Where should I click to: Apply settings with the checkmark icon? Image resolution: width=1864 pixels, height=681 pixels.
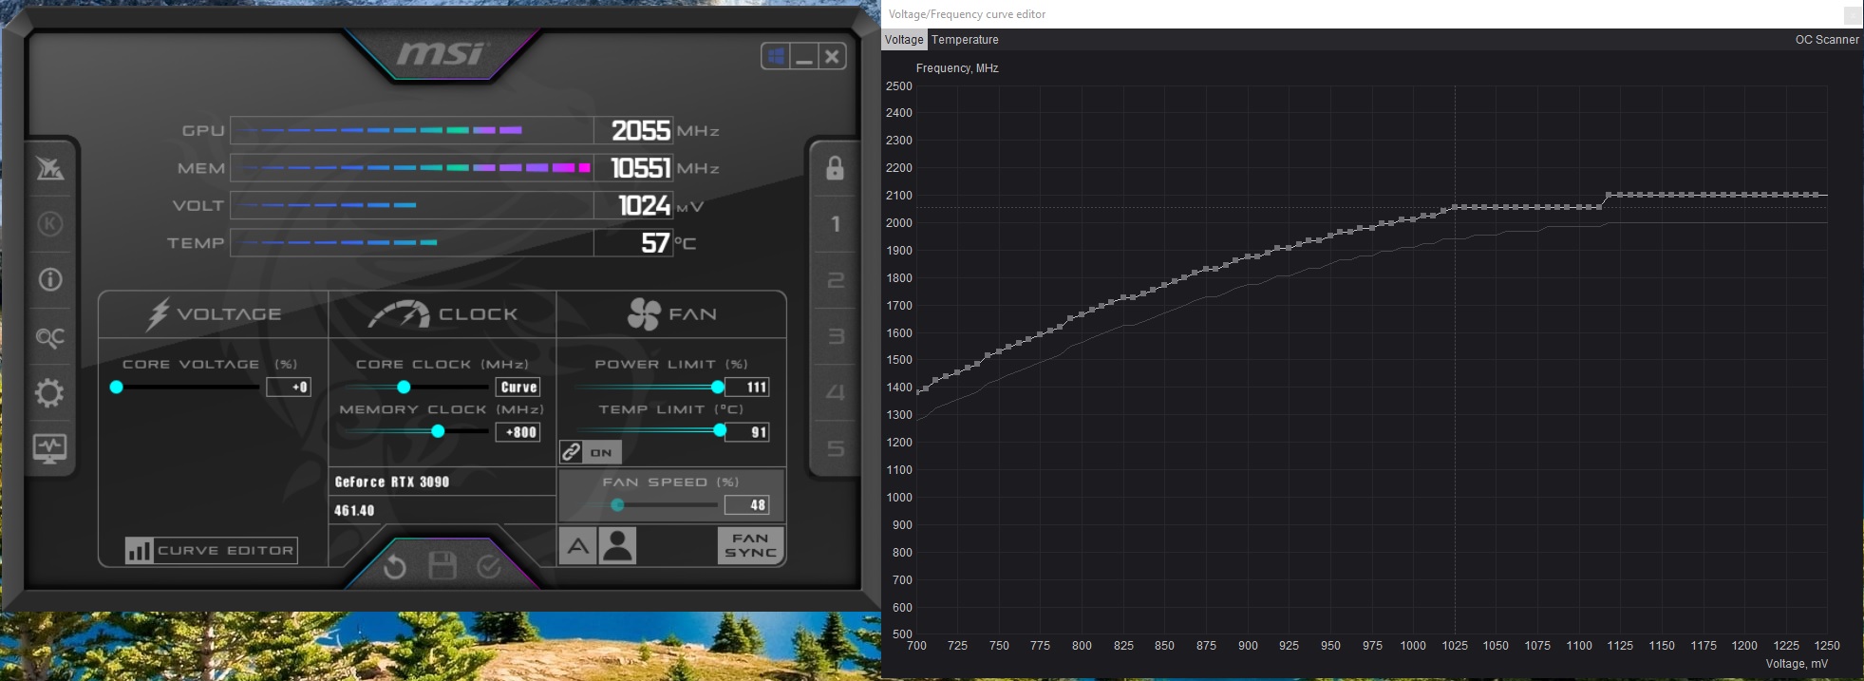(489, 567)
